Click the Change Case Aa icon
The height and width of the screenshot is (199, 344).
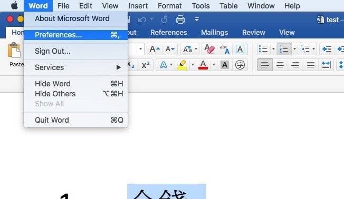(x=188, y=49)
